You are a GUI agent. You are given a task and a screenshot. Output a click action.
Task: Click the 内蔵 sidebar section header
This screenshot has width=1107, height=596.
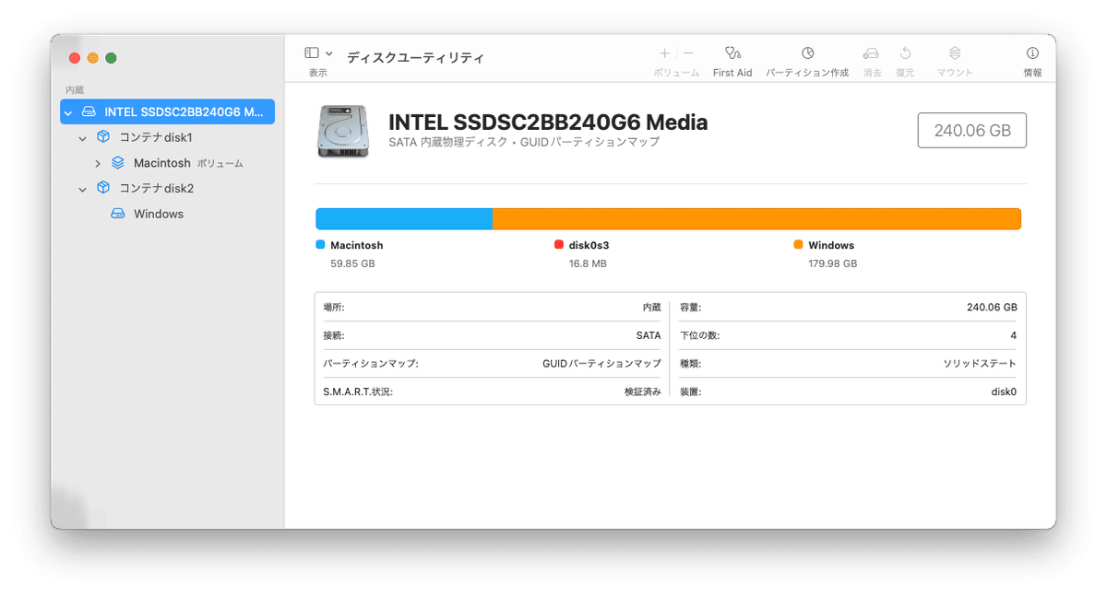pos(75,90)
